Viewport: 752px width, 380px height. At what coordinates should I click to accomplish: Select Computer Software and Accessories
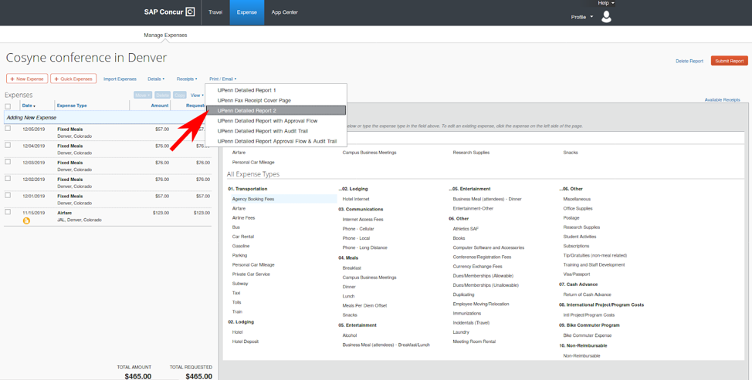[488, 247]
